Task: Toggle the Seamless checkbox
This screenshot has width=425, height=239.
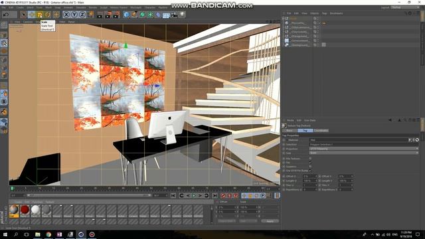Action: [310, 167]
